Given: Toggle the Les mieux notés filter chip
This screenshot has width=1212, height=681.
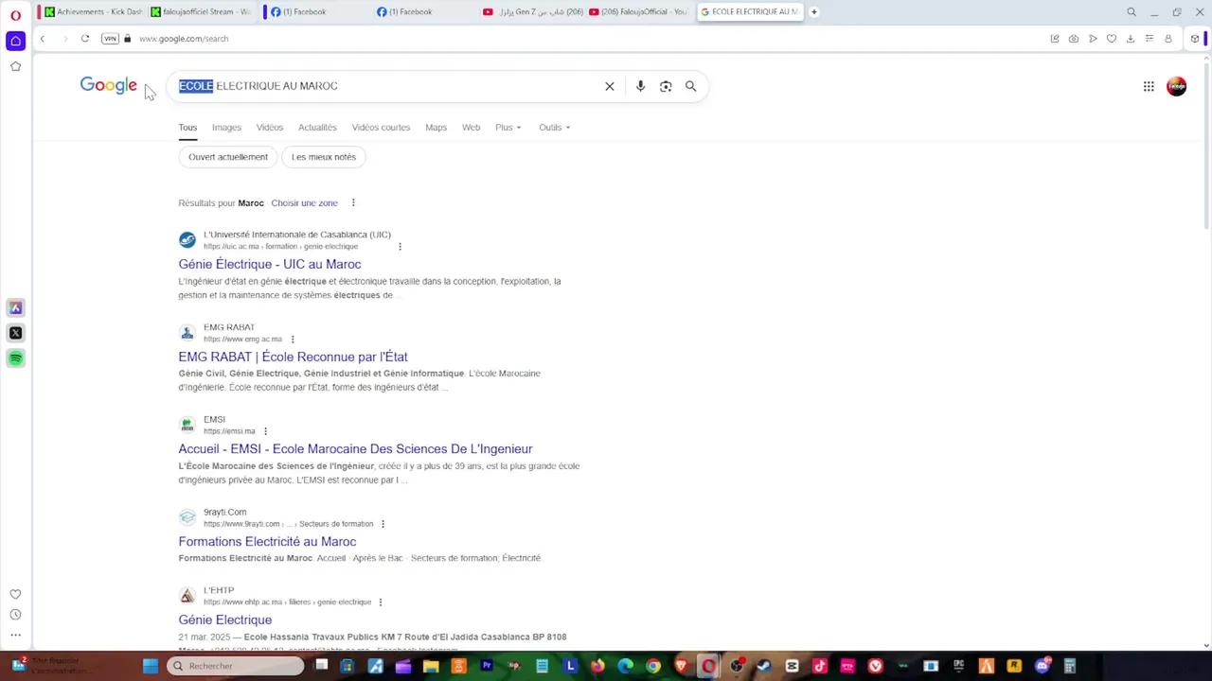Looking at the screenshot, I should (x=324, y=157).
